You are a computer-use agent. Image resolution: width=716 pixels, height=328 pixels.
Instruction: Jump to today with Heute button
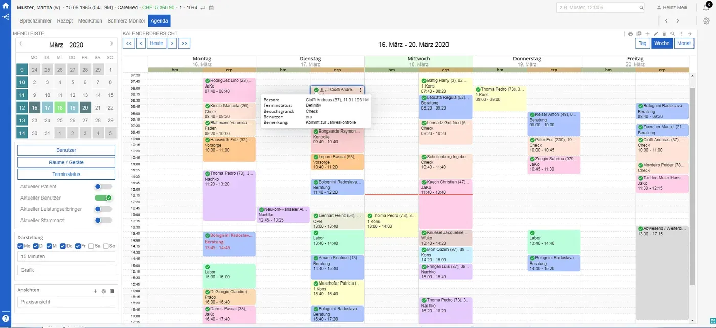point(156,43)
